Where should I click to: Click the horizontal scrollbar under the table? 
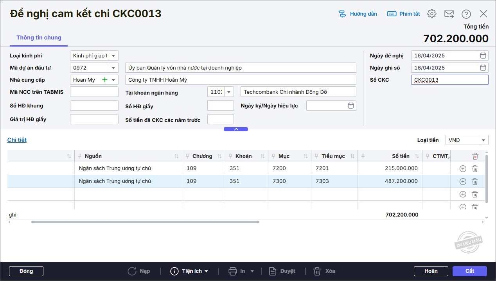click(x=145, y=222)
